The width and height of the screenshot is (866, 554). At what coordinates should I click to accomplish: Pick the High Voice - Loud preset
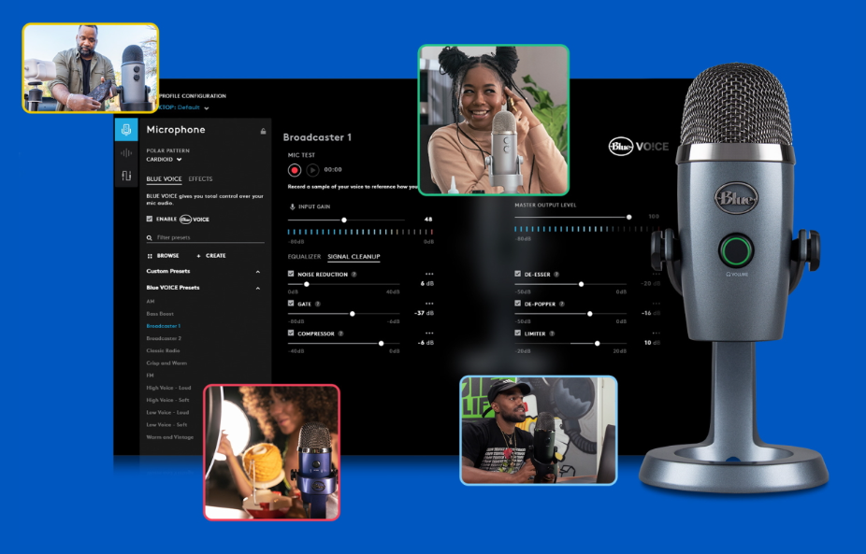168,388
